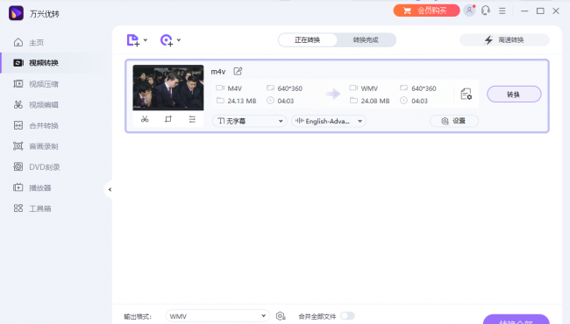Click the effects sliders icon under the thumbnail
This screenshot has height=324, width=570.
point(192,119)
